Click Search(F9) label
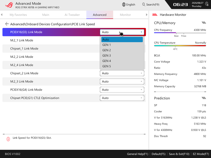211x158 pixels. 153,4
